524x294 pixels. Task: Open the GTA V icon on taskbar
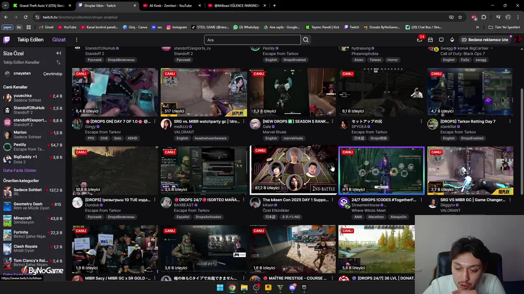pos(280,287)
